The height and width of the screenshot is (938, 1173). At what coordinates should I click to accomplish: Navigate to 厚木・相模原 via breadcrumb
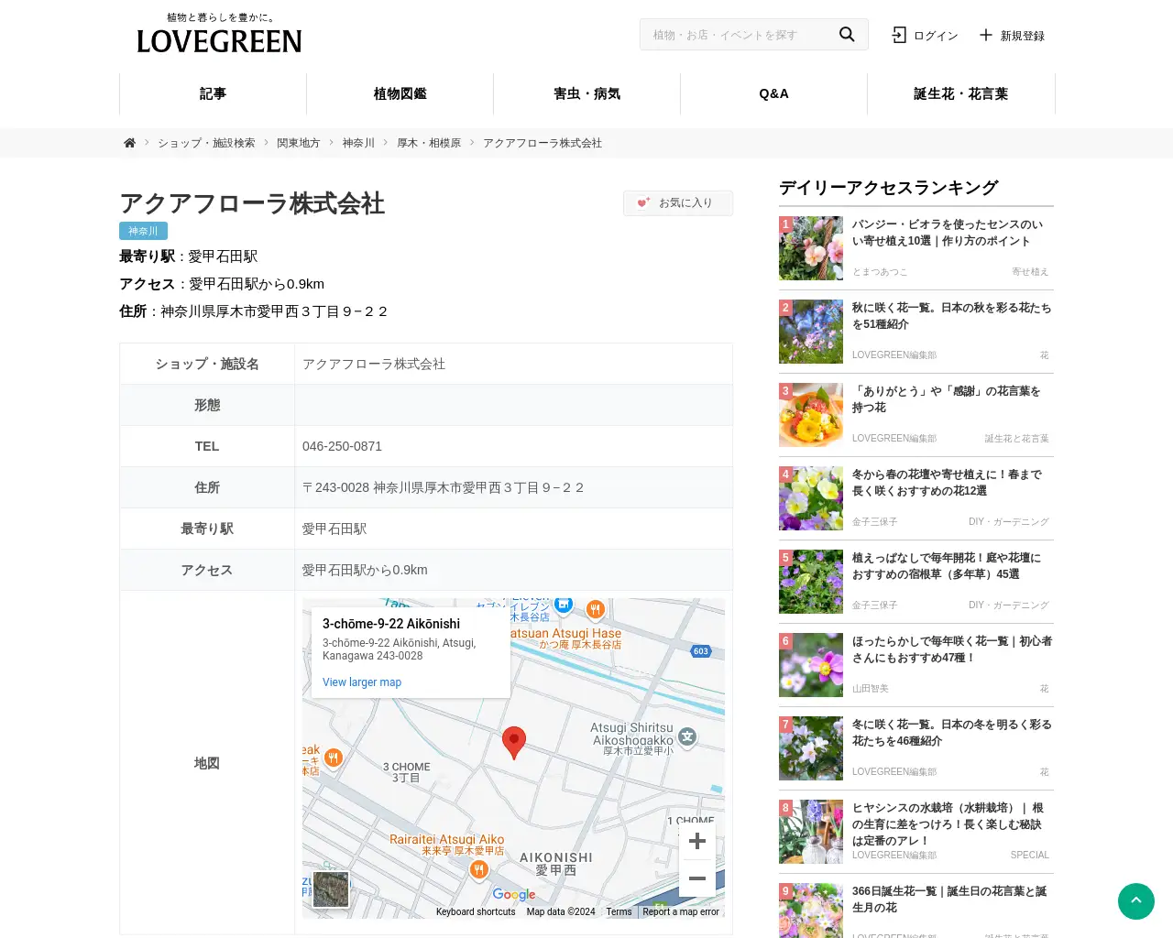point(429,143)
